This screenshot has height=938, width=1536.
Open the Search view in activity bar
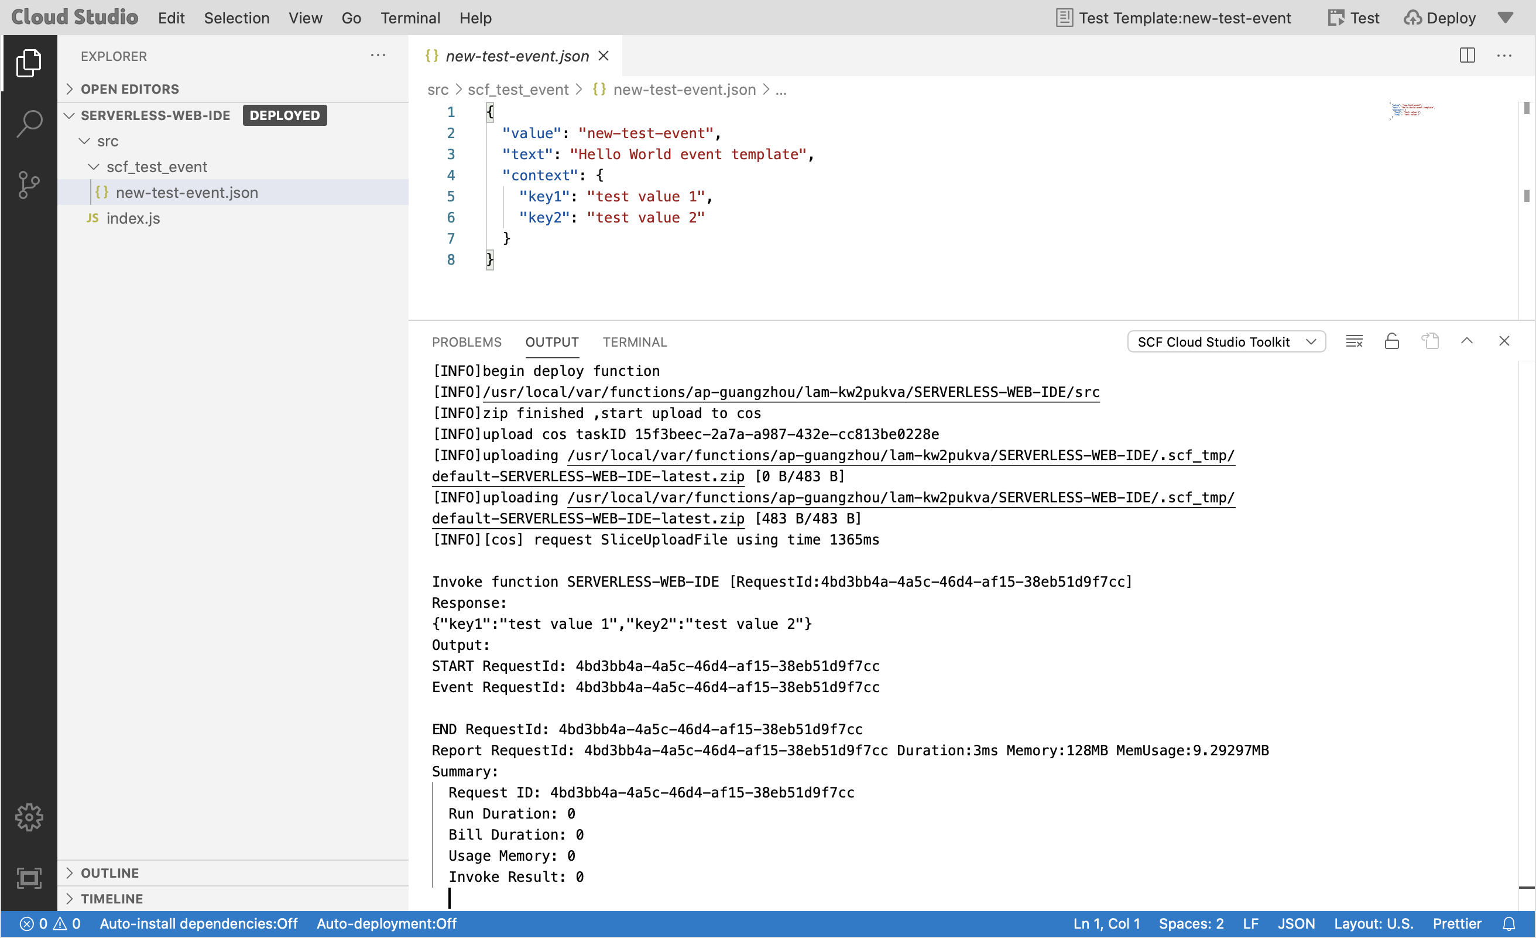(29, 124)
